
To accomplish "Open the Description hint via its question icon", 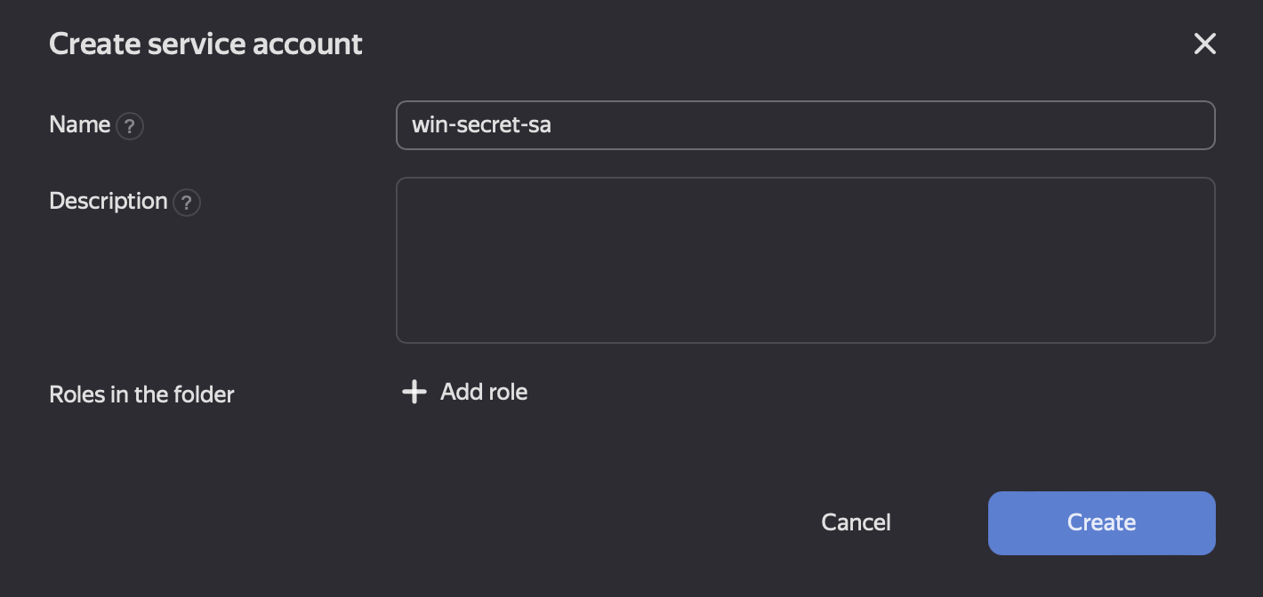I will (187, 203).
